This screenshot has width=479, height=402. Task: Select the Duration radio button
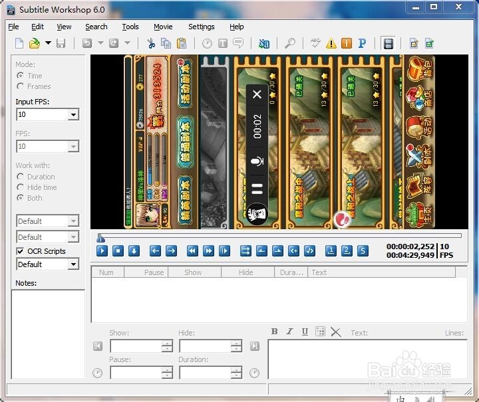pyautogui.click(x=20, y=177)
